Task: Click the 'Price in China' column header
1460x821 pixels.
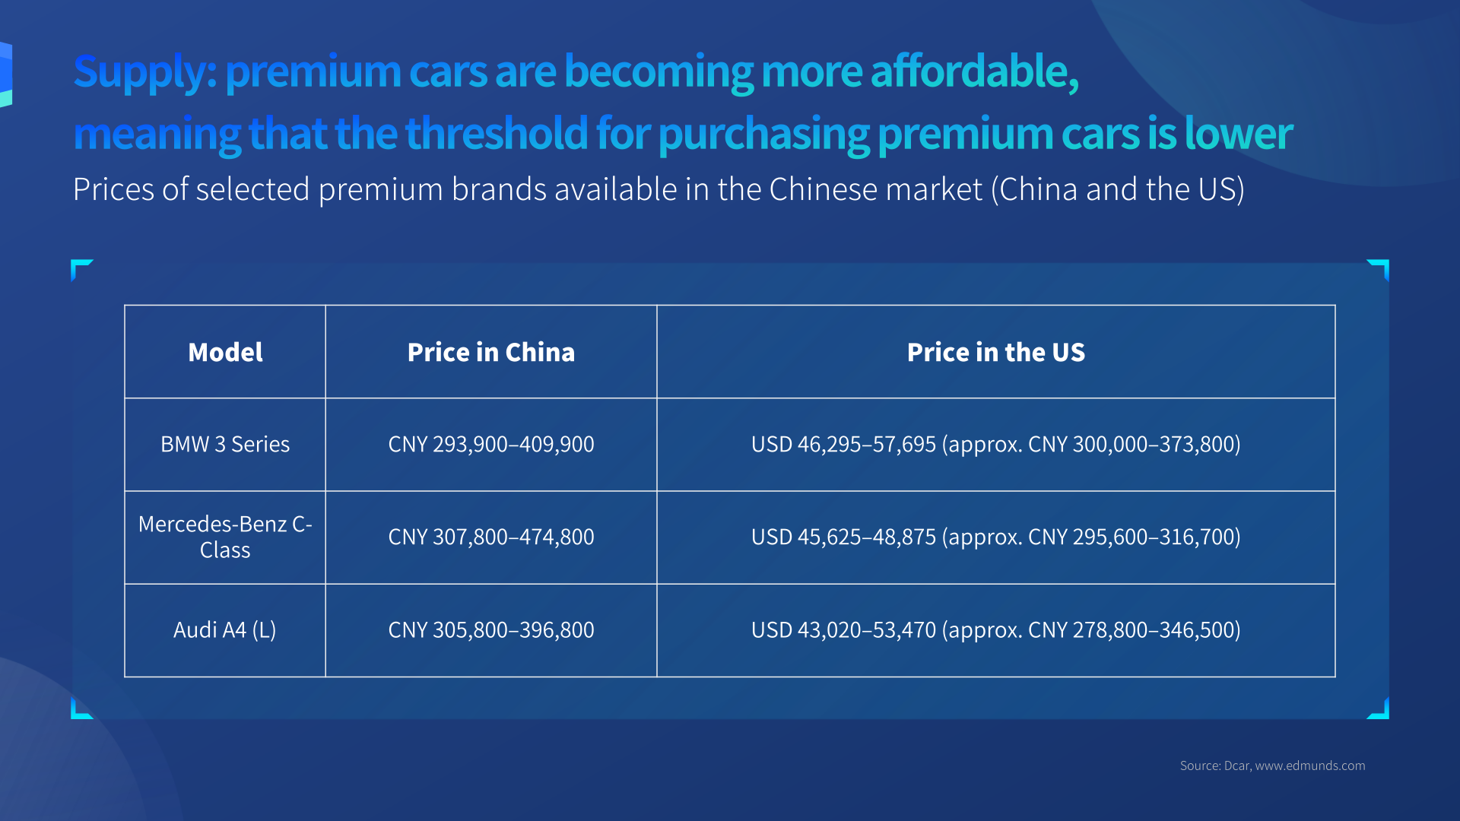Action: click(490, 352)
